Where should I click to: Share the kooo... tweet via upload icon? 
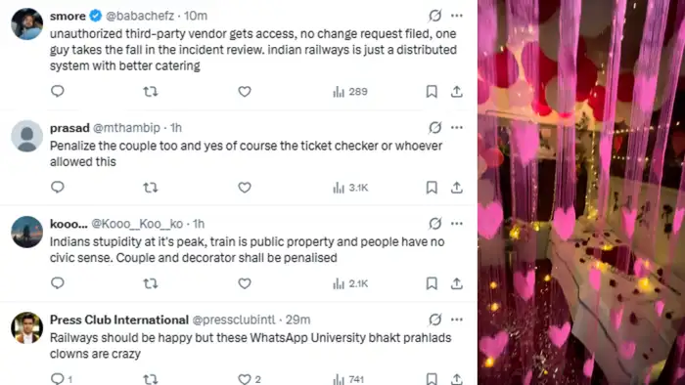point(457,283)
